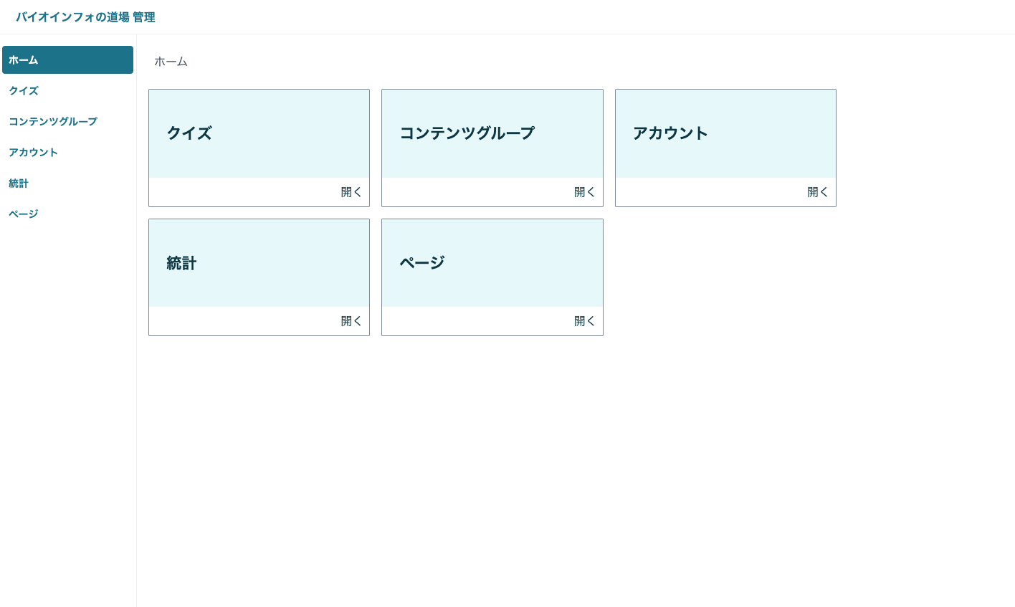Click the バイオインフォの道場 管理 header title

coord(85,17)
